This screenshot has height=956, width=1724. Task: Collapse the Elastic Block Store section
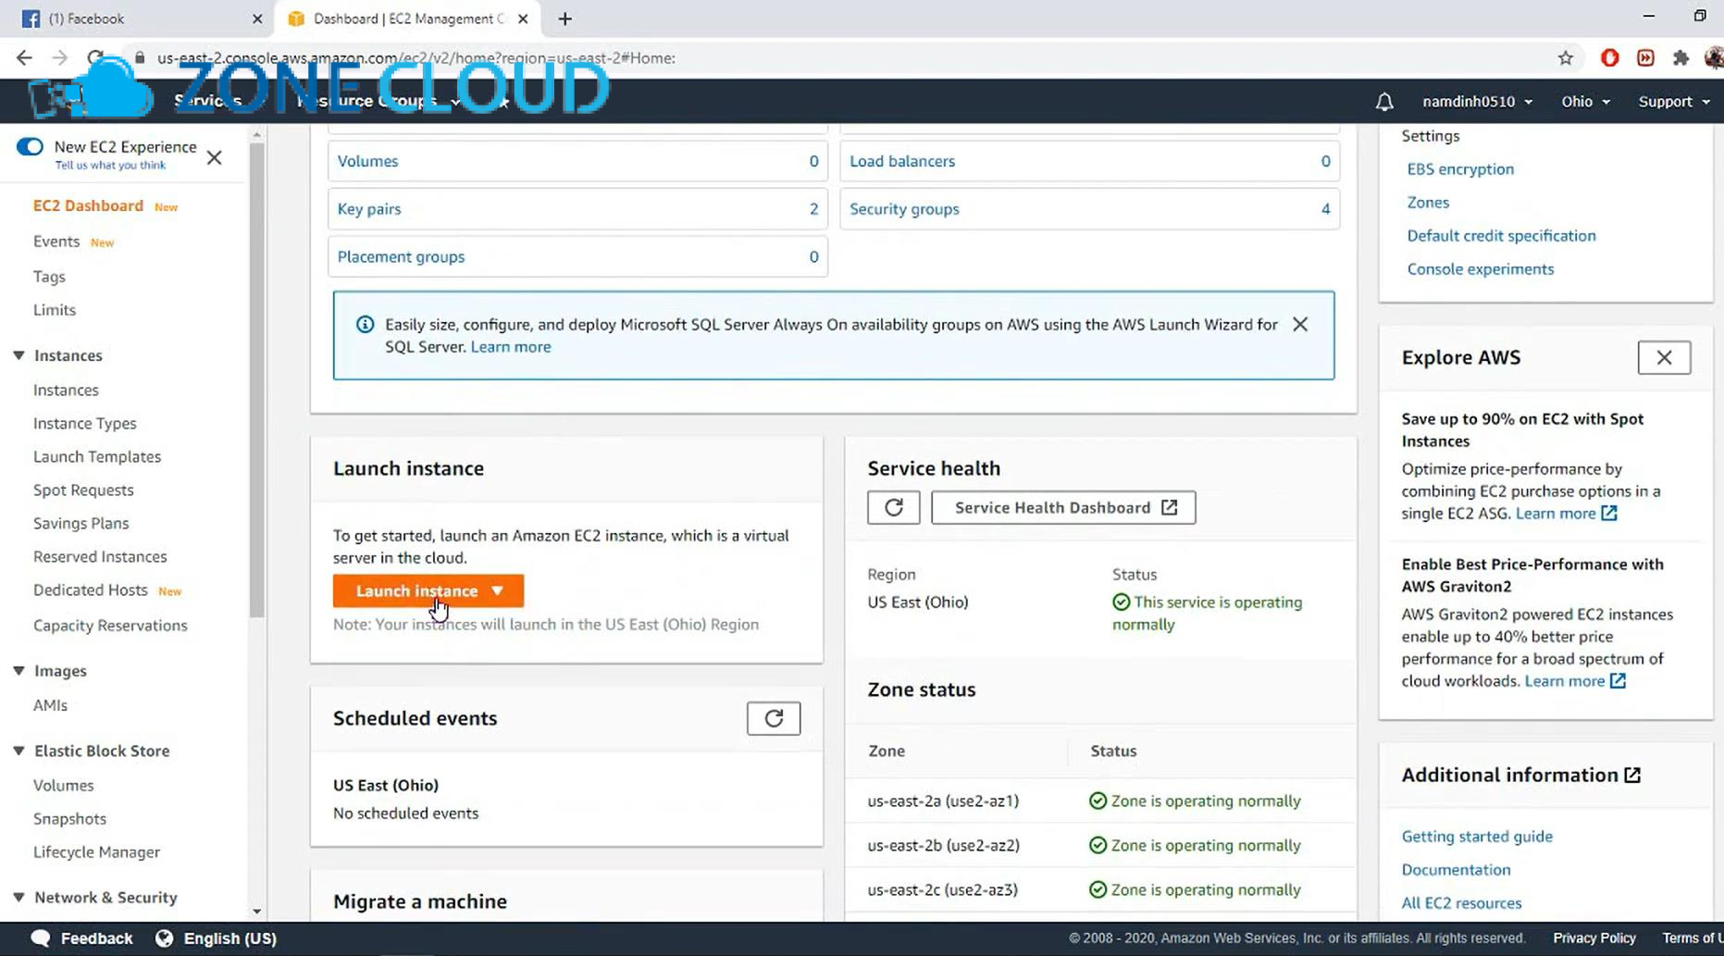tap(19, 751)
